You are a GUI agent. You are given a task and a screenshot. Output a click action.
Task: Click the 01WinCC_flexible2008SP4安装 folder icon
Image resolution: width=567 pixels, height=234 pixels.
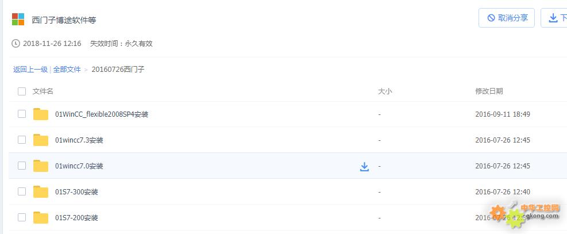click(41, 114)
